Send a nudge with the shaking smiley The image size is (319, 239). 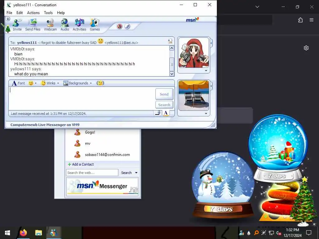[x=100, y=83]
